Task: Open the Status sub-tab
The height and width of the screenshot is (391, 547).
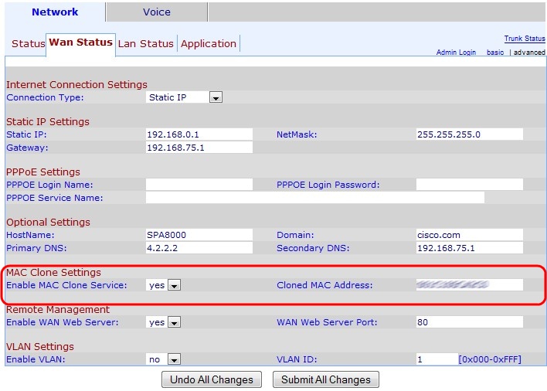Action: 29,43
